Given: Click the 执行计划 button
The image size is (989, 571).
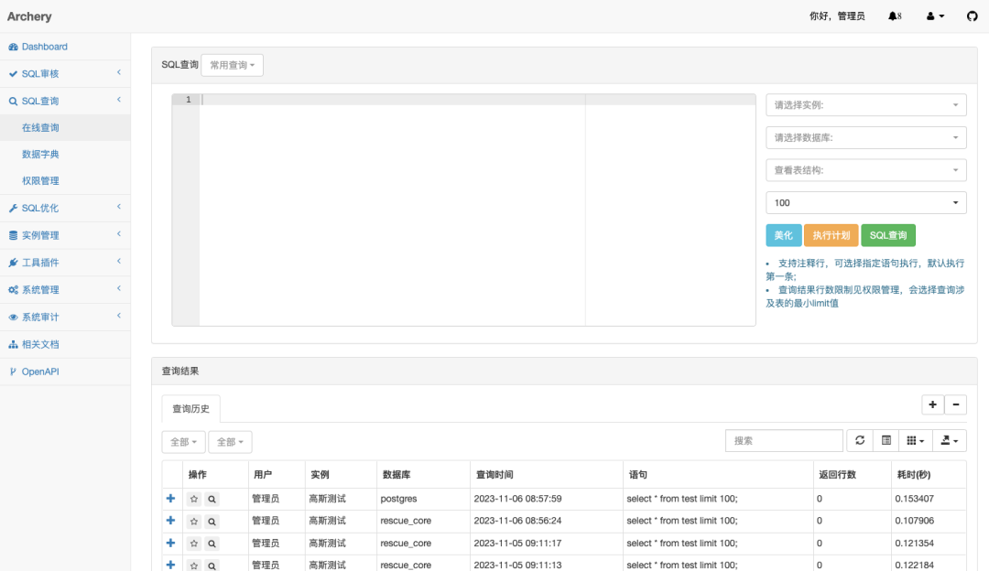Looking at the screenshot, I should click(x=831, y=235).
